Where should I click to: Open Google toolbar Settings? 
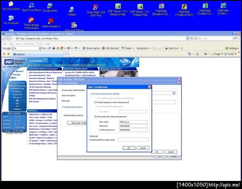pyautogui.click(x=232, y=48)
